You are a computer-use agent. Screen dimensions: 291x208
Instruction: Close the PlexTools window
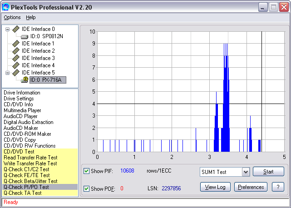(x=284, y=7)
